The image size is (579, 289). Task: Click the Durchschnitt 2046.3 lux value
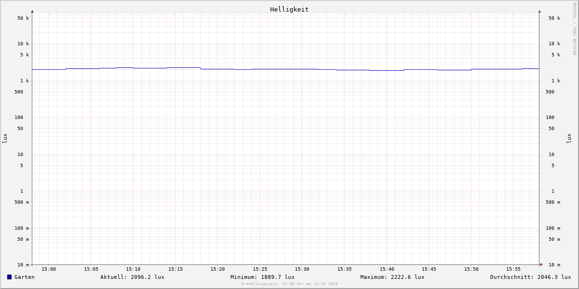pyautogui.click(x=530, y=277)
